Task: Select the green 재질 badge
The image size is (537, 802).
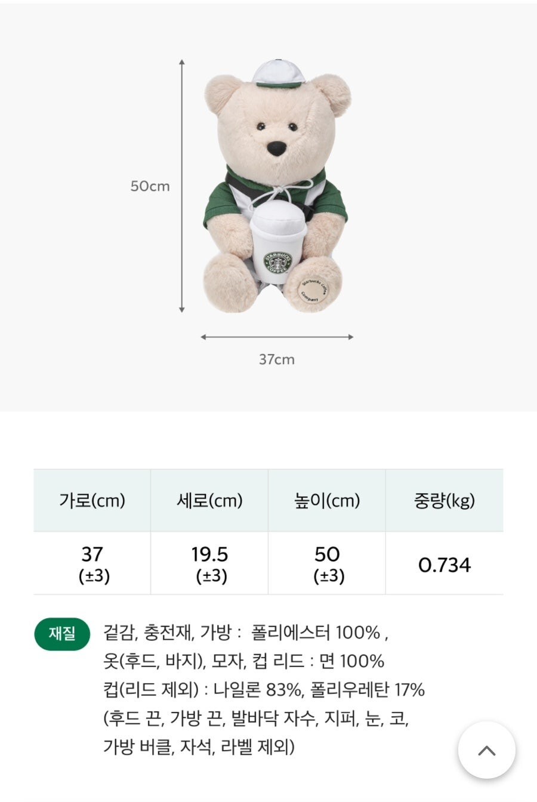Action: tap(62, 634)
